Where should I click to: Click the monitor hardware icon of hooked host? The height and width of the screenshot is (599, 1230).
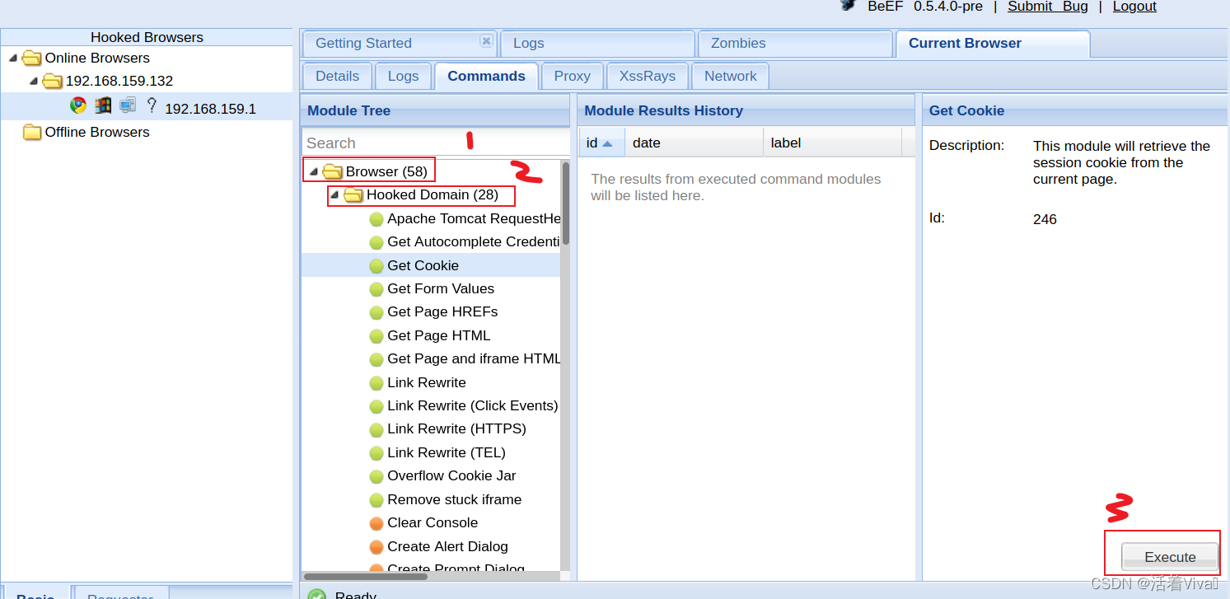tap(127, 105)
